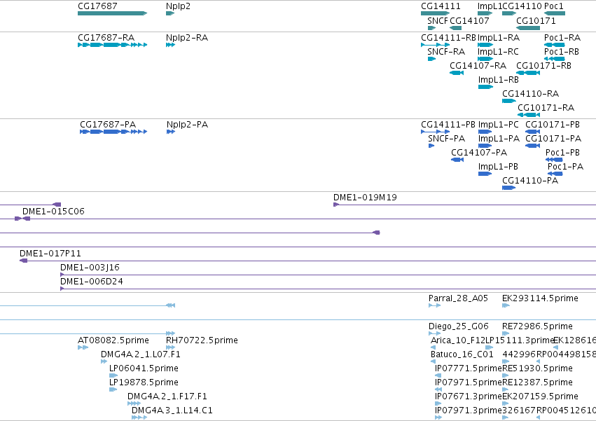Select the ImpL1-RB transcript bar

[486, 87]
